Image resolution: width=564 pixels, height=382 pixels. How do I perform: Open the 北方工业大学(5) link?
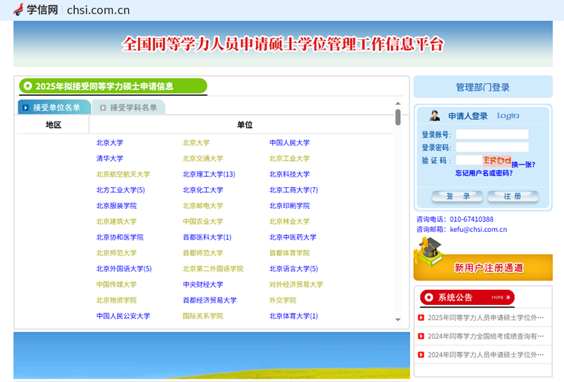point(121,190)
